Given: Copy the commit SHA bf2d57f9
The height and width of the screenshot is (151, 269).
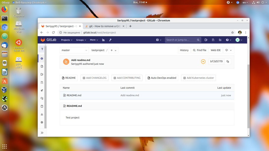Looking at the screenshot, I should [228, 61].
